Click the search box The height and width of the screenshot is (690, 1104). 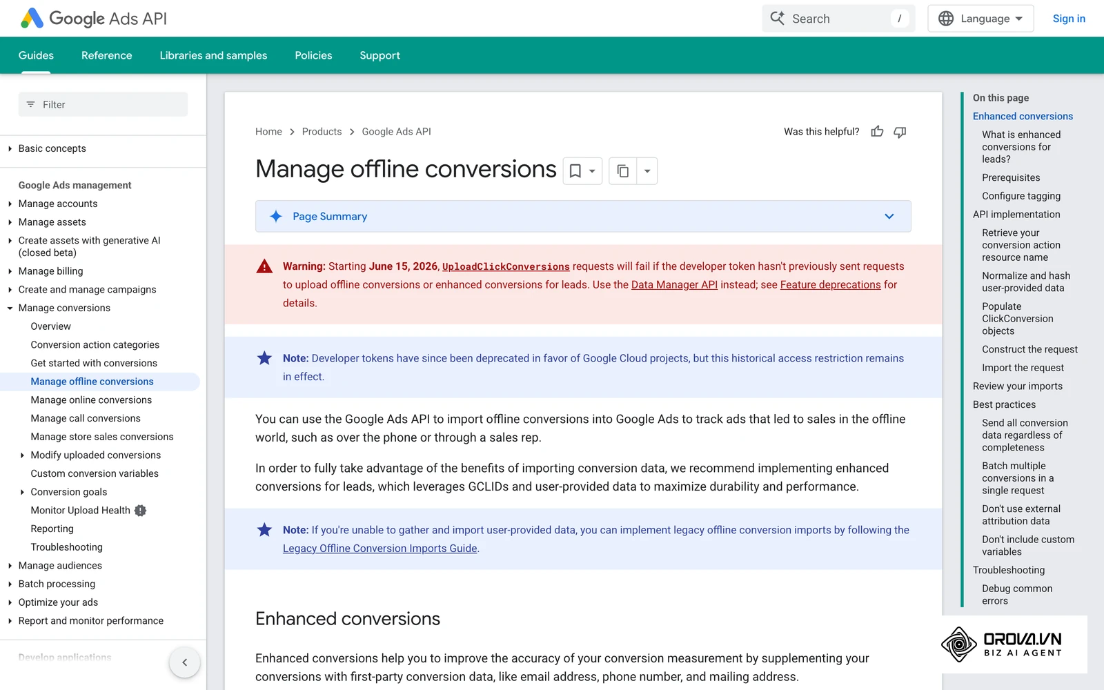[x=838, y=19]
